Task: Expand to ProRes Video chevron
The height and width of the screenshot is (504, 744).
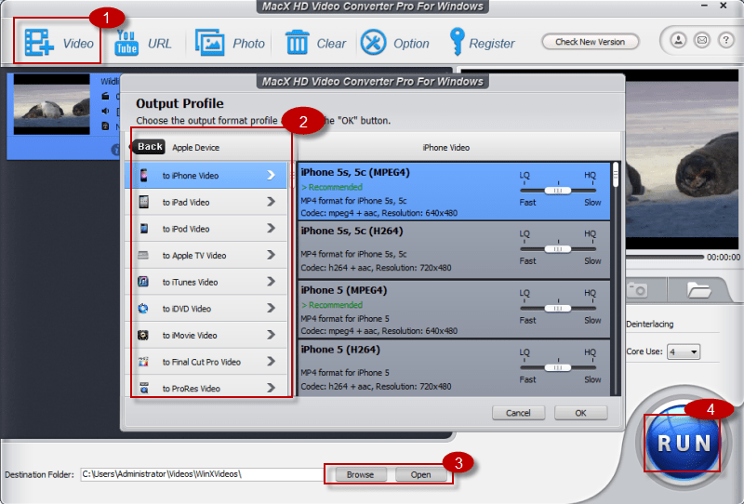Action: 271,388
